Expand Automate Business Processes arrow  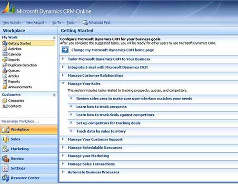[63, 172]
